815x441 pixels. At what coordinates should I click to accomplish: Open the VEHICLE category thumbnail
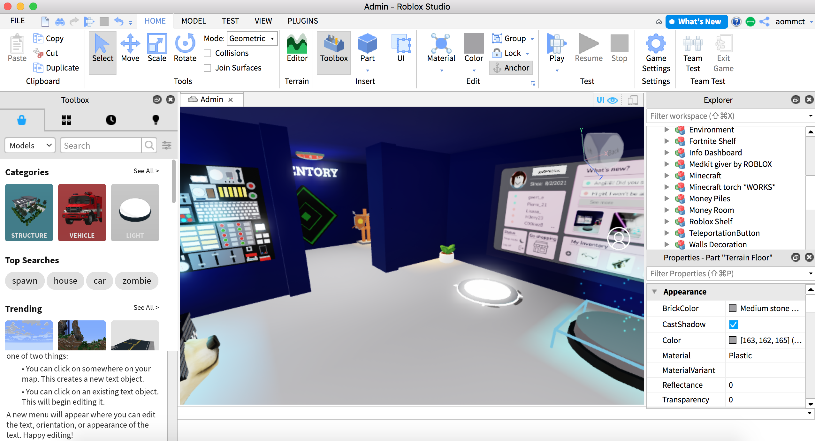coord(82,213)
